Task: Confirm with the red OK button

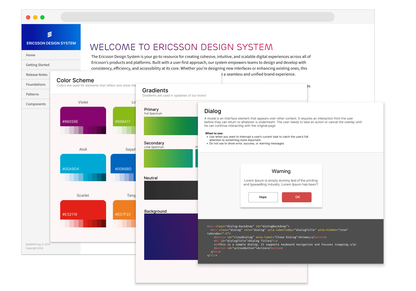Action: click(x=297, y=197)
